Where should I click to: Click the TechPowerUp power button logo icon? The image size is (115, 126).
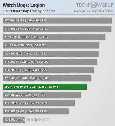click(93, 5)
